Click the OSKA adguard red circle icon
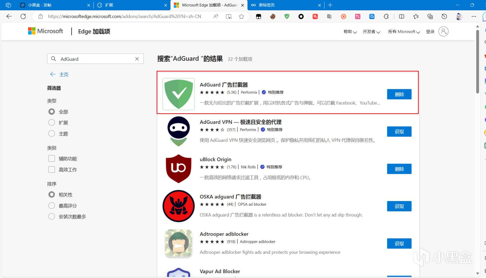Image resolution: width=486 pixels, height=278 pixels. pos(179,206)
